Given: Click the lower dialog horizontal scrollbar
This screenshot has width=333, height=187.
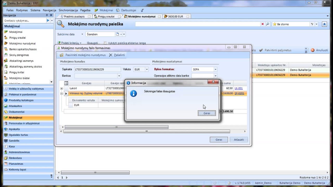Looking at the screenshot, I should coord(146,131).
